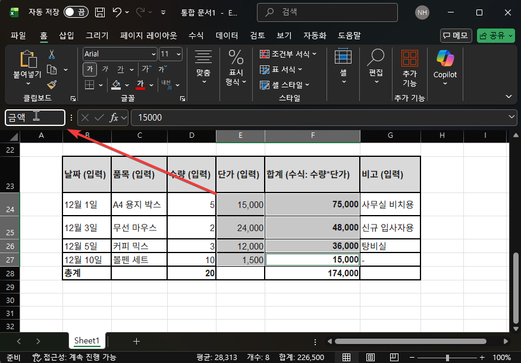Click the Name Box showing 금액
Viewport: 521px width, 363px height.
click(x=33, y=117)
